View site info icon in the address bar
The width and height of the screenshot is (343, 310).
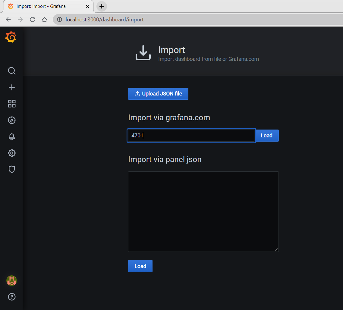click(59, 20)
